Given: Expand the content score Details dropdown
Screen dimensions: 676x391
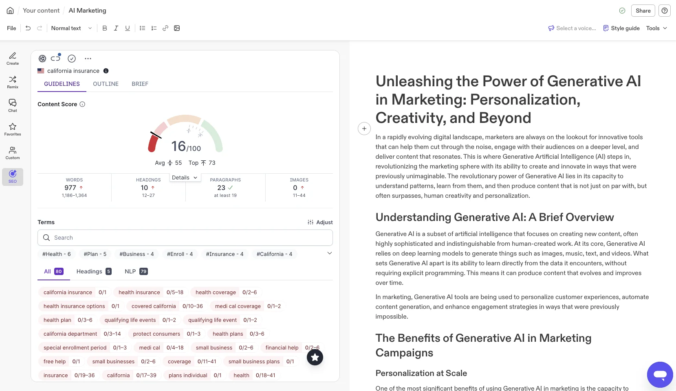Looking at the screenshot, I should point(184,177).
